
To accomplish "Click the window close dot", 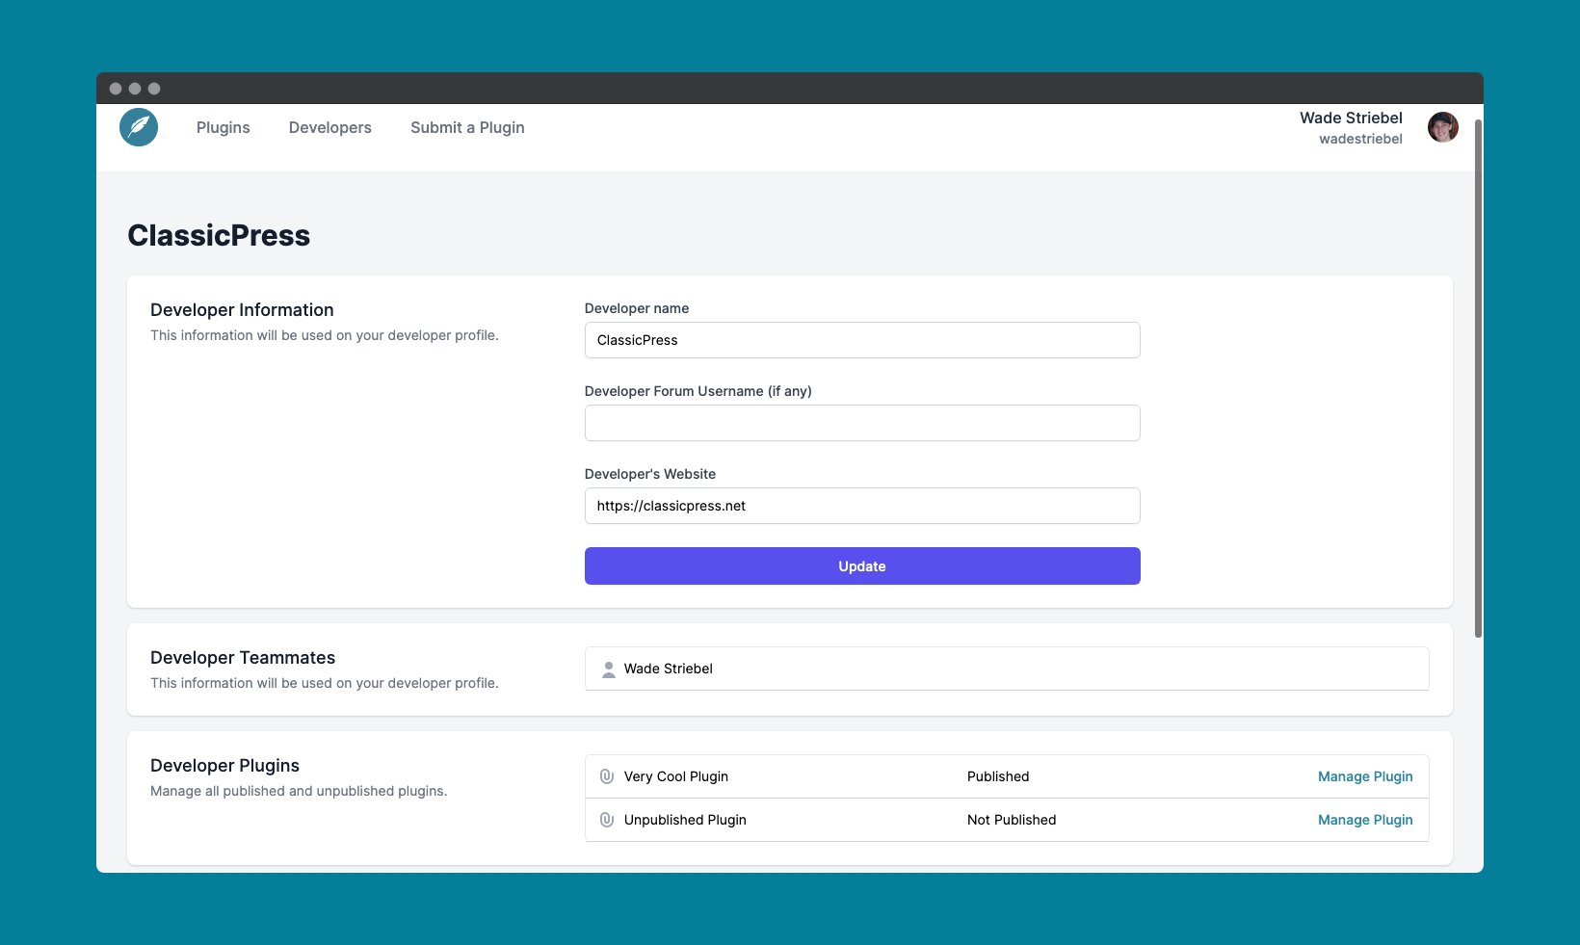I will [116, 89].
